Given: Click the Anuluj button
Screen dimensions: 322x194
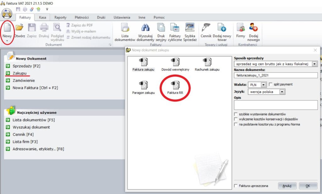Looking at the screenshot, I should [x=287, y=186].
